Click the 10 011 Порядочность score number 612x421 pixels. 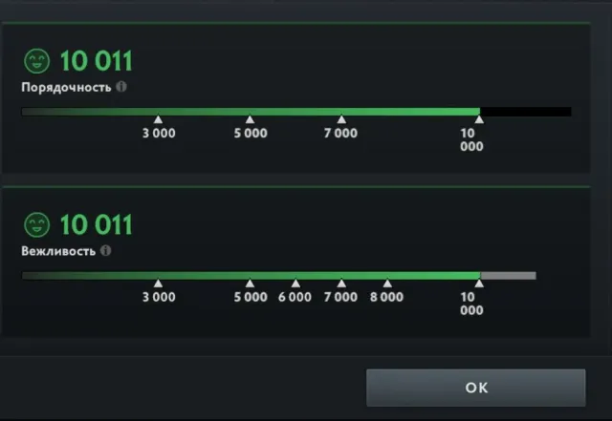(x=96, y=61)
